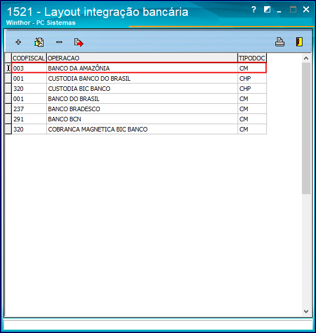Click CHP cell of CUSTODIA BANCO DO BRASIL
Screen dimensions: 316x333
point(252,78)
